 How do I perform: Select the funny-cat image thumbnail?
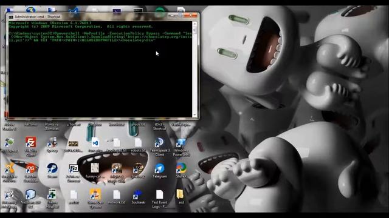coord(95,168)
